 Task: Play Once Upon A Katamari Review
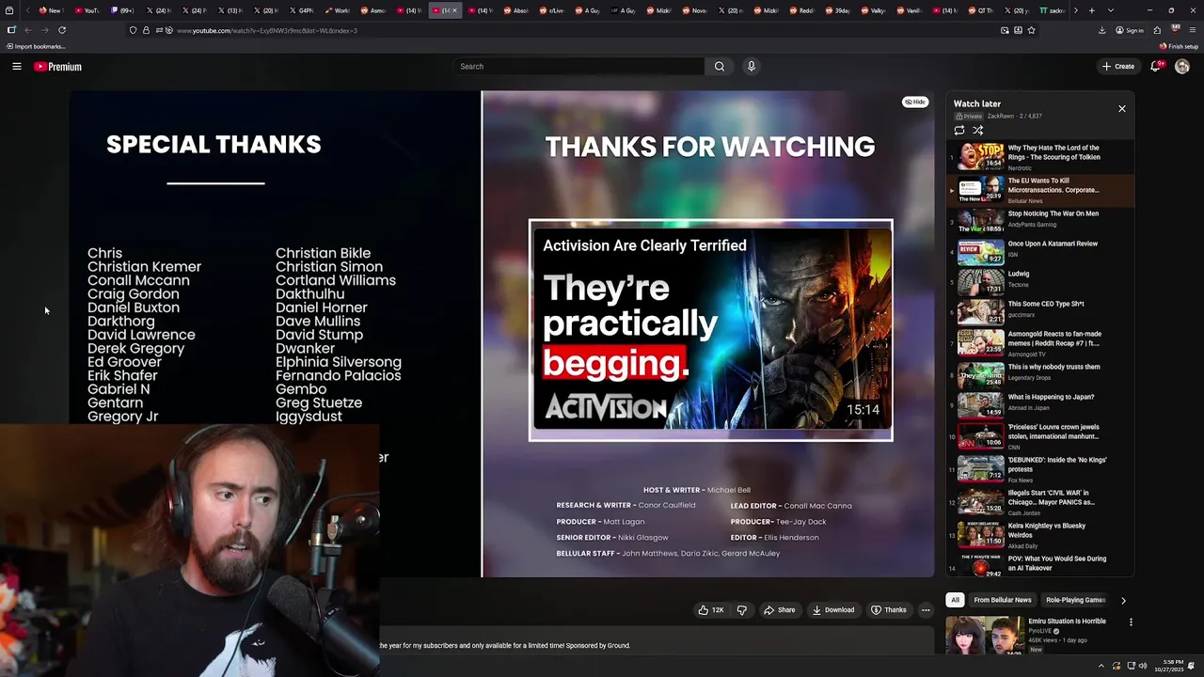[x=1039, y=252]
